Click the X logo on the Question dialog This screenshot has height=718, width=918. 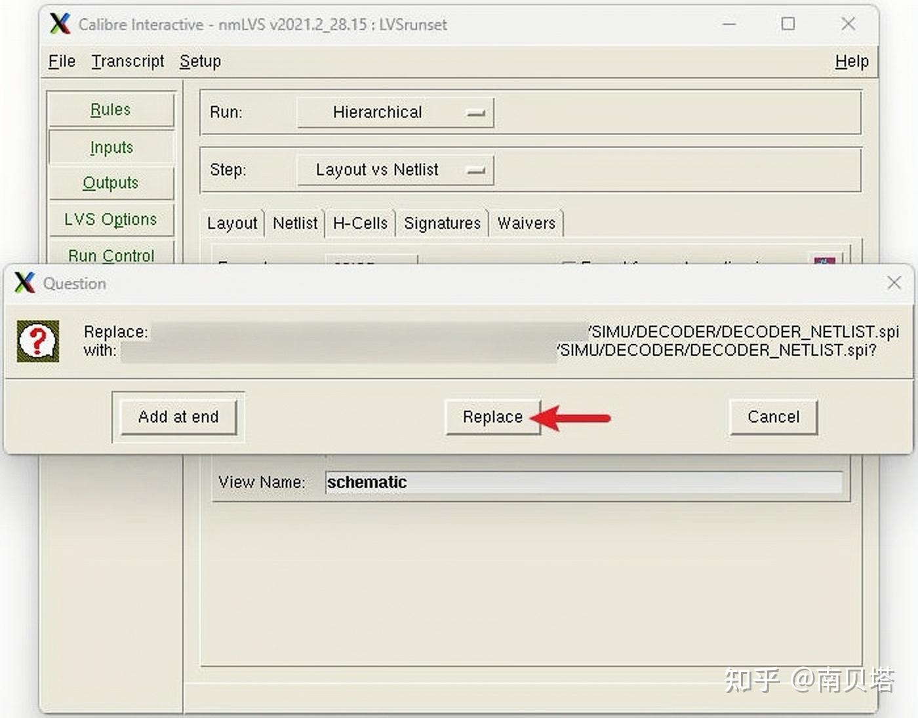tap(23, 283)
